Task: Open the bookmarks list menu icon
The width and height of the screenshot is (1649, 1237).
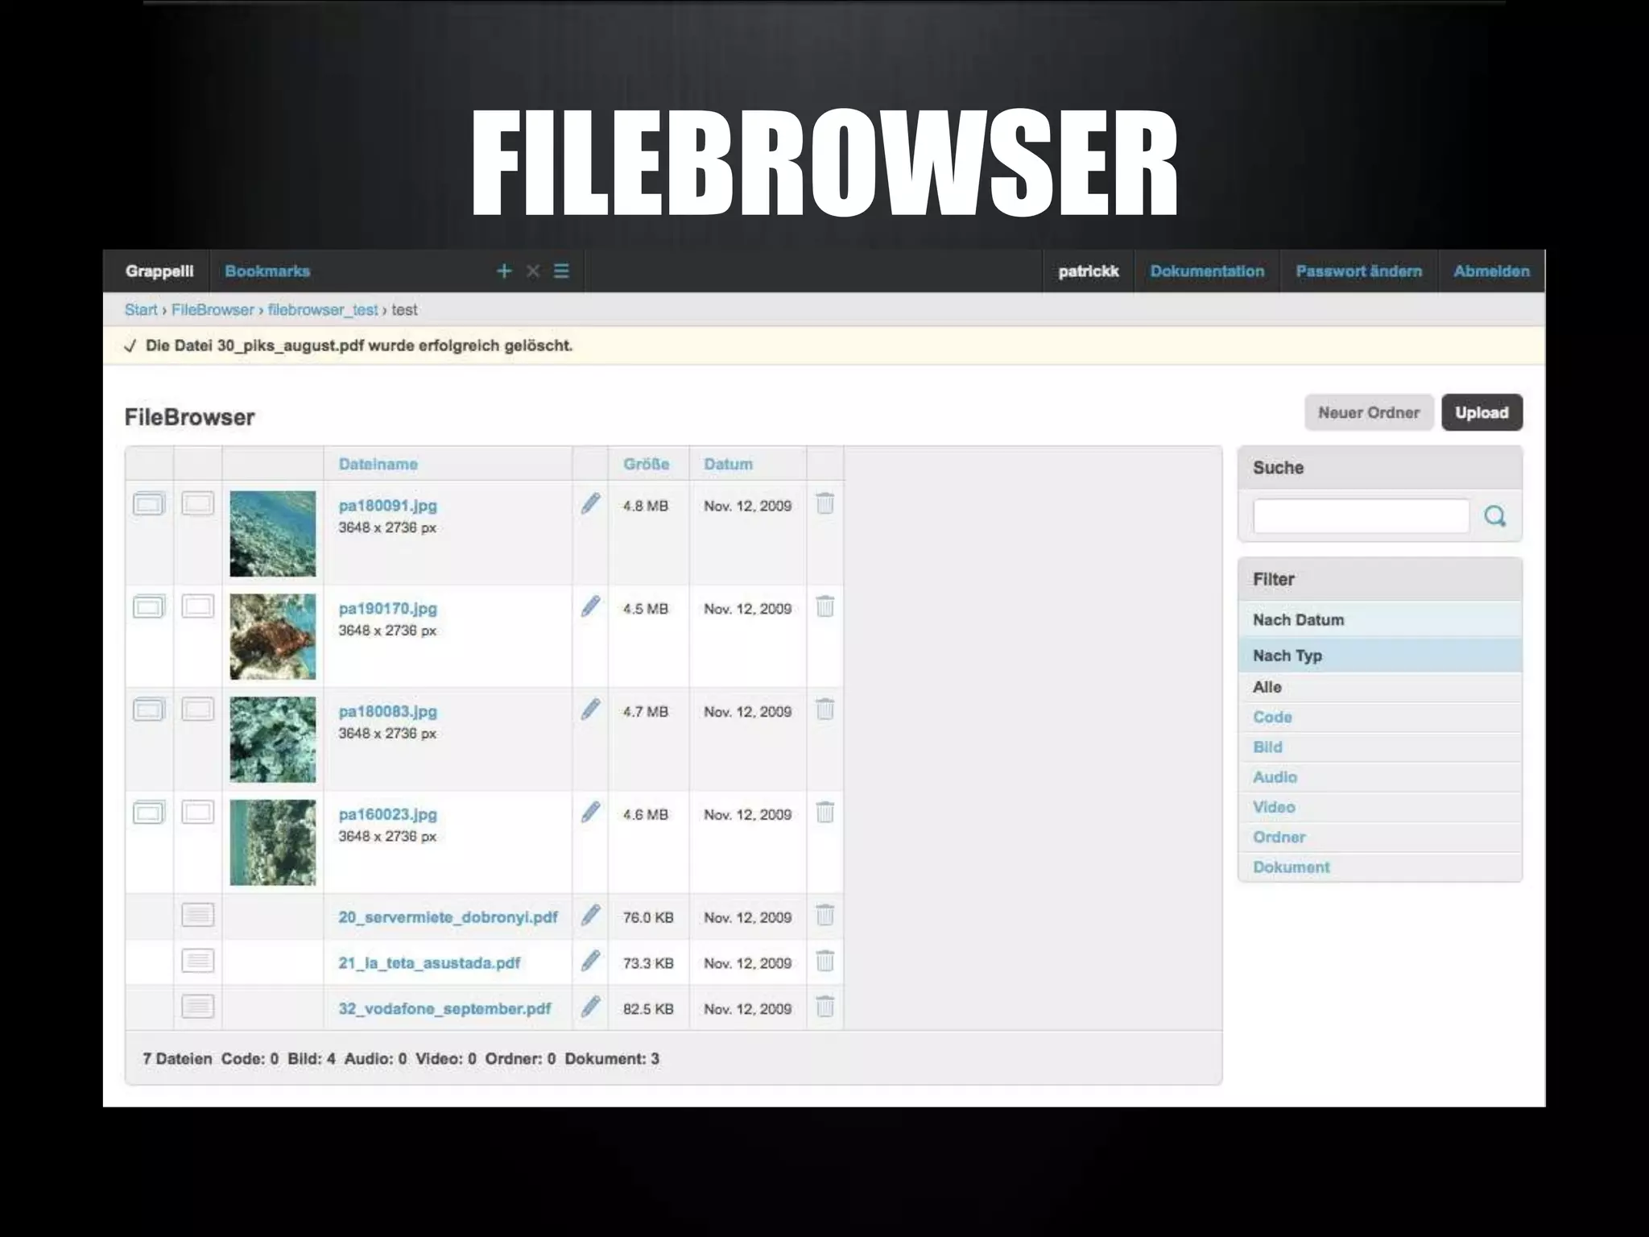Action: (561, 271)
